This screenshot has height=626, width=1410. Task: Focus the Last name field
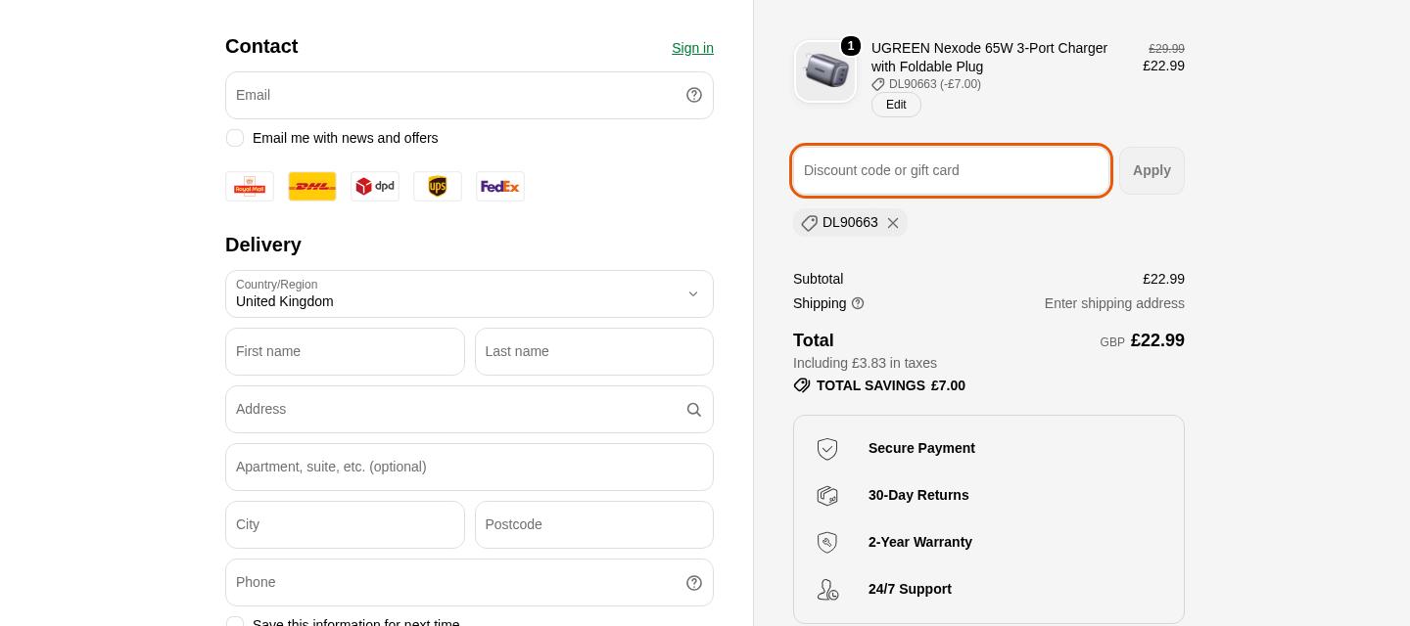tap(594, 351)
